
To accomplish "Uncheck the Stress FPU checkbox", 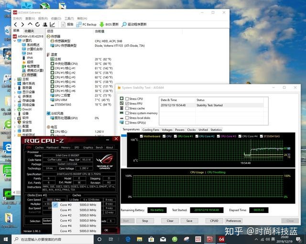I will (x=127, y=103).
